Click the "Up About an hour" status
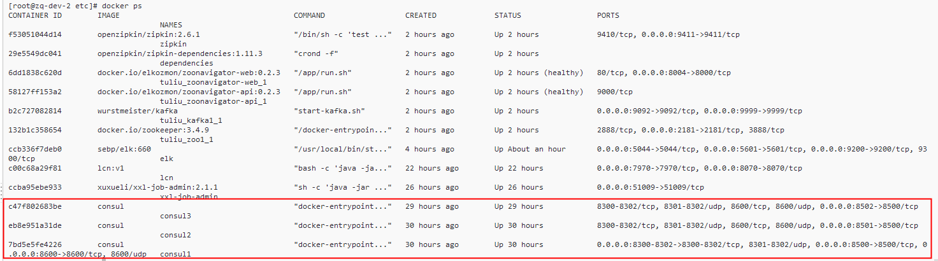 point(530,149)
